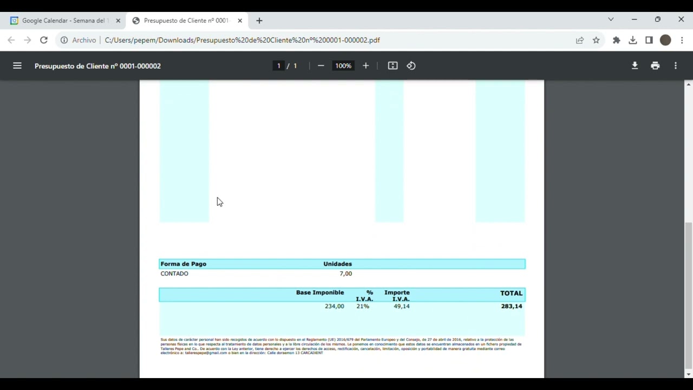
Task: Print the PDF document
Action: (655, 66)
